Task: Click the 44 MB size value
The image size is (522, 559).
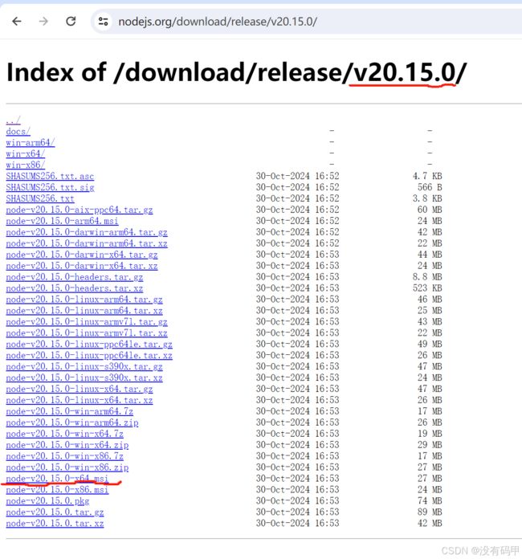Action: point(430,255)
